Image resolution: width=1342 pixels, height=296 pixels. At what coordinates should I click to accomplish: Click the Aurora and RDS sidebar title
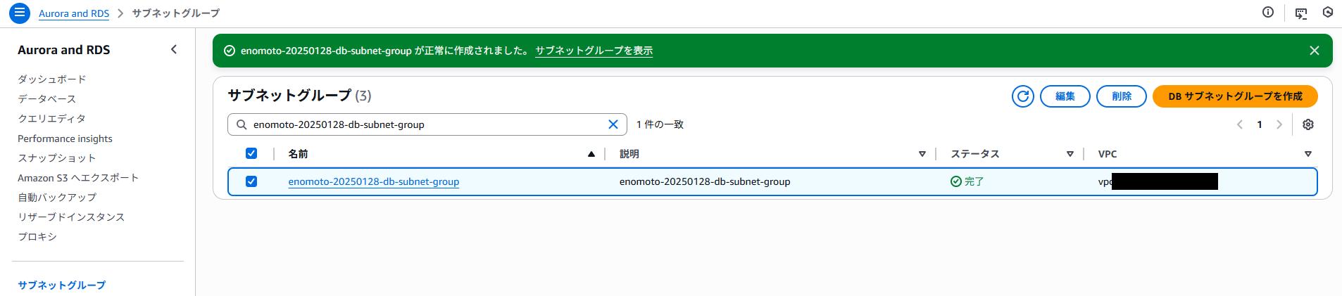point(64,50)
